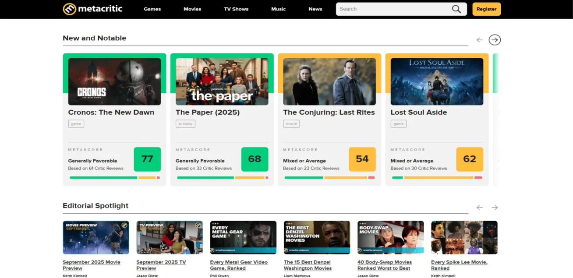The width and height of the screenshot is (573, 278).
Task: Open the TV Shows menu
Action: 236,9
